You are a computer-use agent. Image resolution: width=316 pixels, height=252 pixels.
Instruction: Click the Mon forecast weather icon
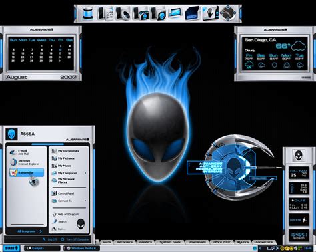pos(287,65)
